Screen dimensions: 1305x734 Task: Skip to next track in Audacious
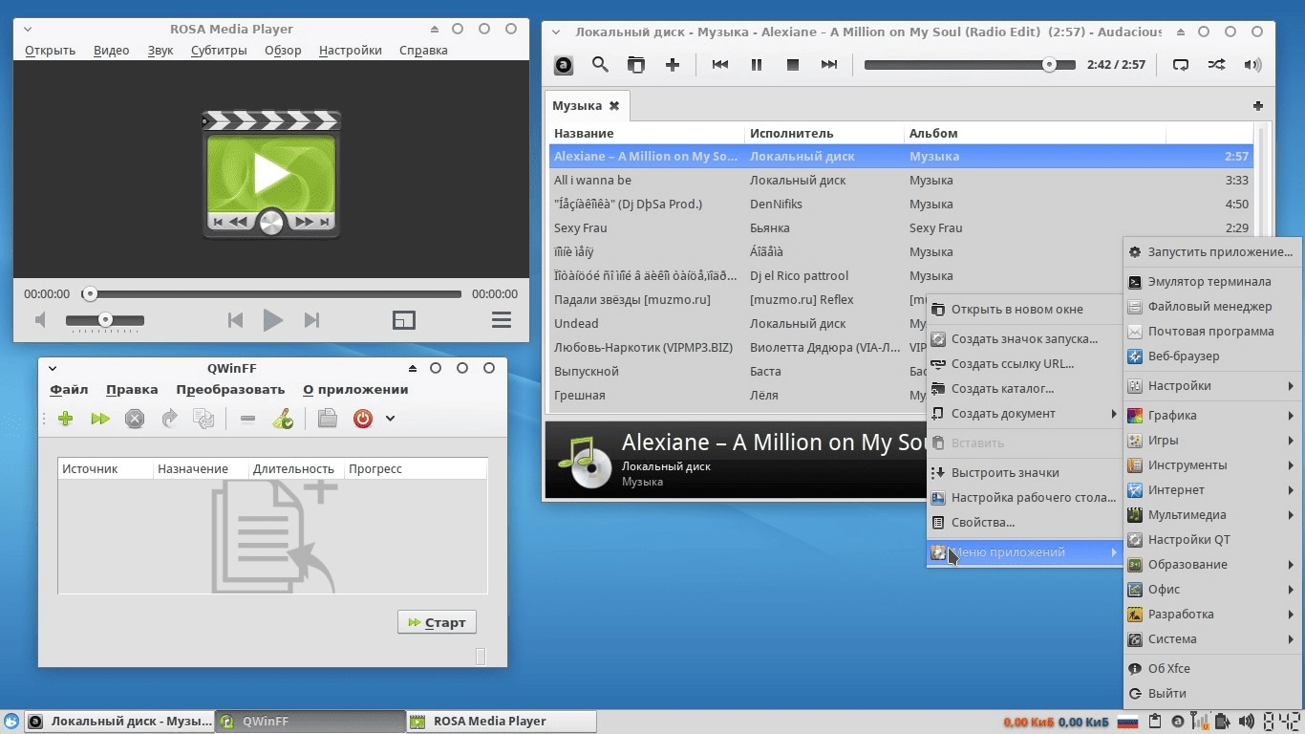pos(828,65)
